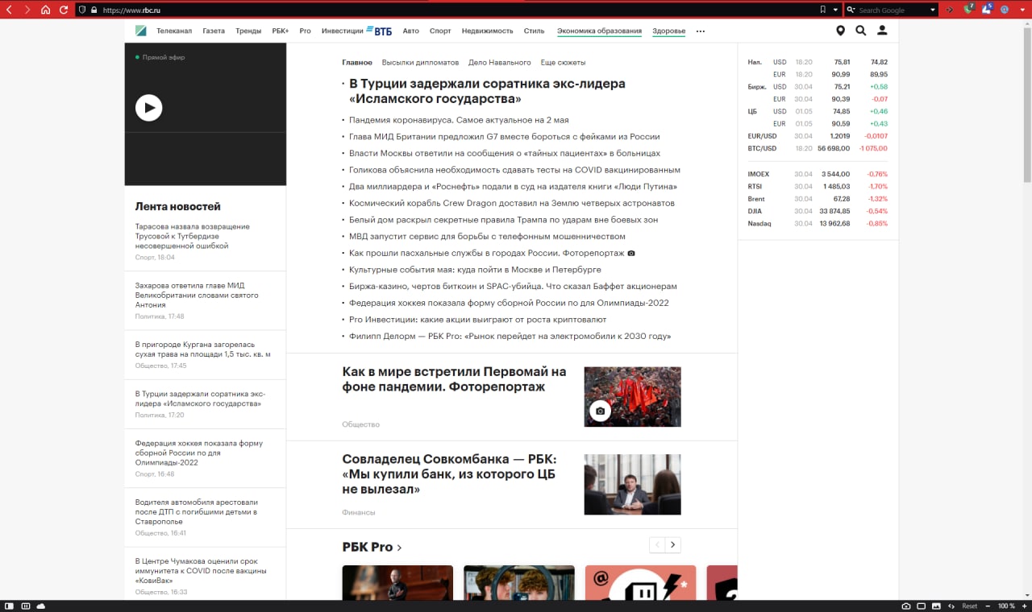Click the camera capture icon in status bar
Image resolution: width=1032 pixels, height=612 pixels.
[906, 606]
